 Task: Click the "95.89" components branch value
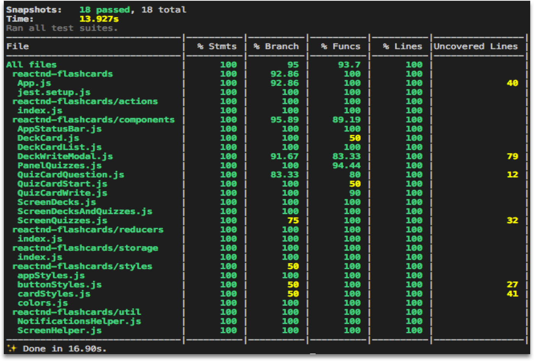[285, 120]
